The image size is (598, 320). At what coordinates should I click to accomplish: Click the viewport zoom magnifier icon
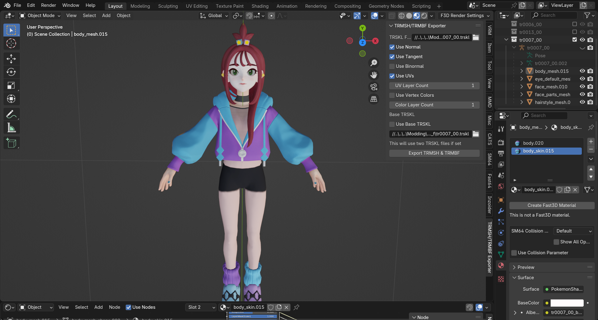point(374,63)
